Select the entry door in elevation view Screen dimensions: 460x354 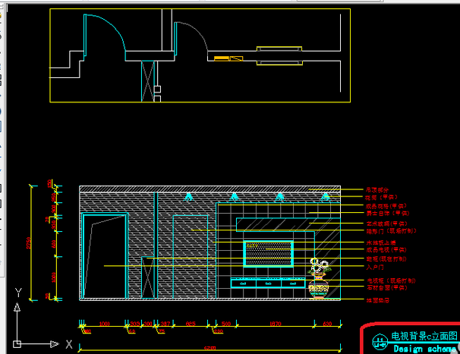pos(103,258)
